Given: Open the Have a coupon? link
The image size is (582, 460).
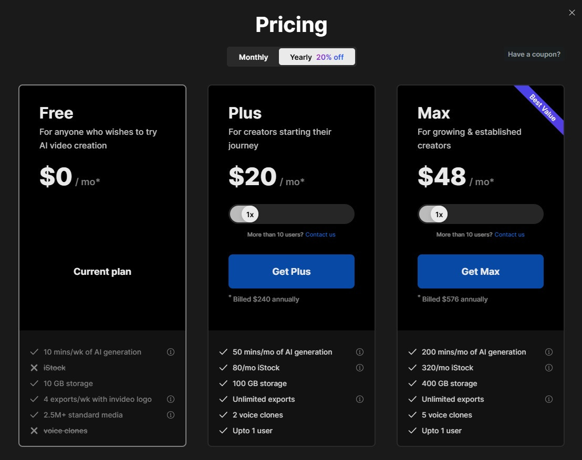Looking at the screenshot, I should (534, 55).
